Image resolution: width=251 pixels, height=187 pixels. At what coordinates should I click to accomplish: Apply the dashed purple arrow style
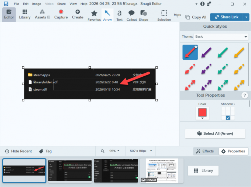pyautogui.click(x=206, y=69)
